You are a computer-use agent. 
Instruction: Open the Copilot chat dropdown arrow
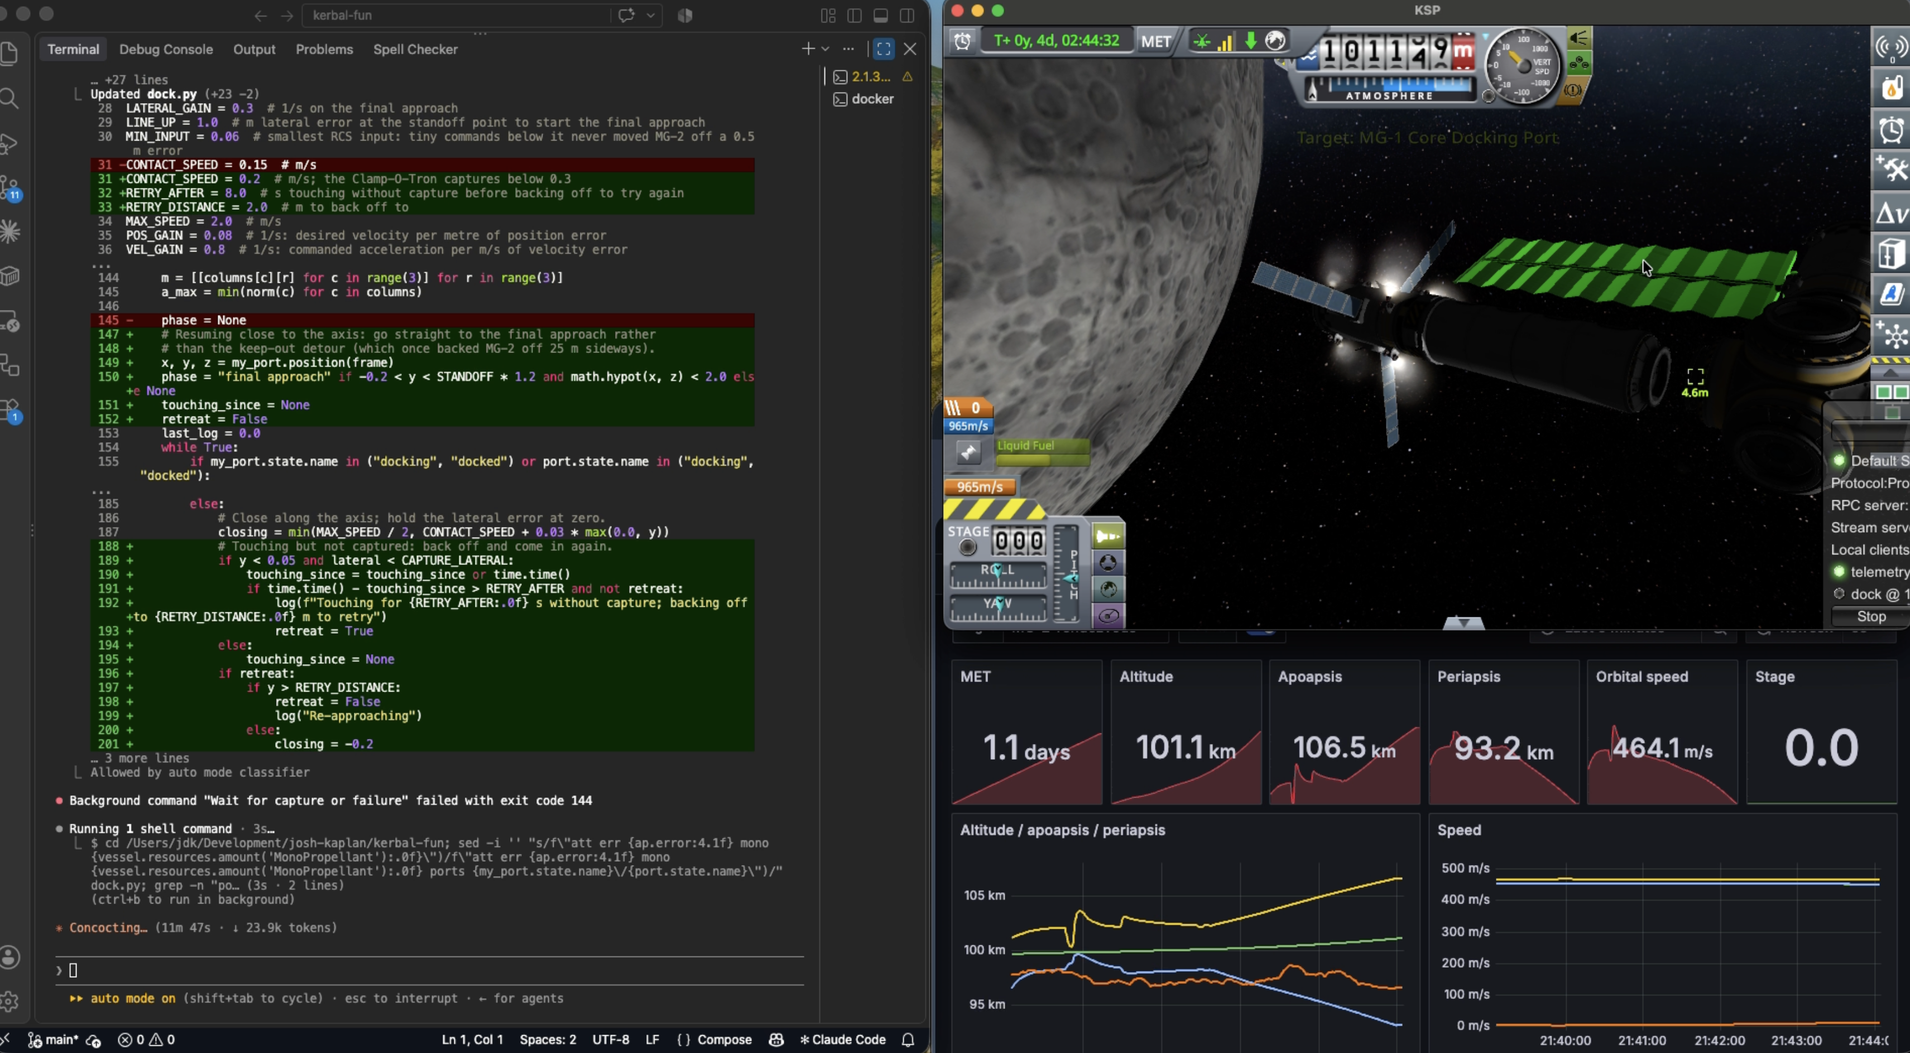[650, 15]
